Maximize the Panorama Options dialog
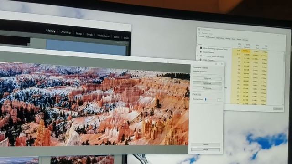This screenshot has height=164, width=292. click(x=216, y=64)
